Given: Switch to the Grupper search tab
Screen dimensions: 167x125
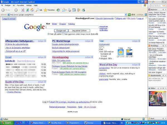Looking at the screenshot, I should coord(63,24).
